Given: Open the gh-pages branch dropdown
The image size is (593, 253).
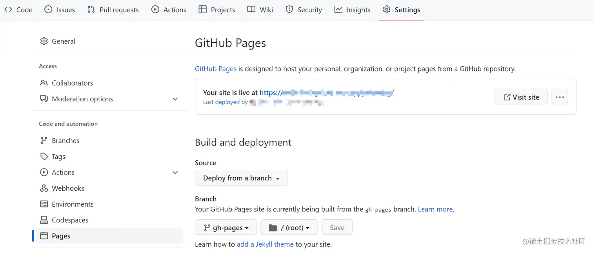Looking at the screenshot, I should tap(226, 227).
